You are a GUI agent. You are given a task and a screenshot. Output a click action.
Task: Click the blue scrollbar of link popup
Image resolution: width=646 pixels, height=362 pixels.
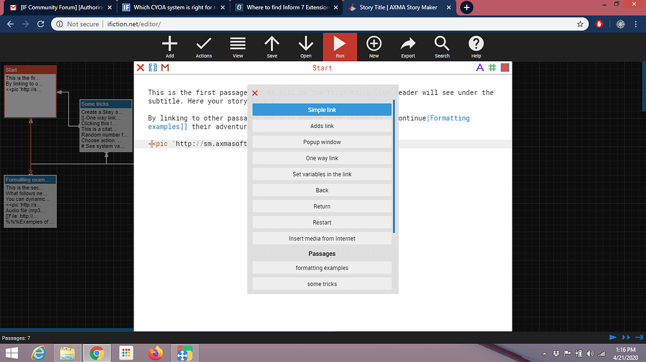coord(394,167)
